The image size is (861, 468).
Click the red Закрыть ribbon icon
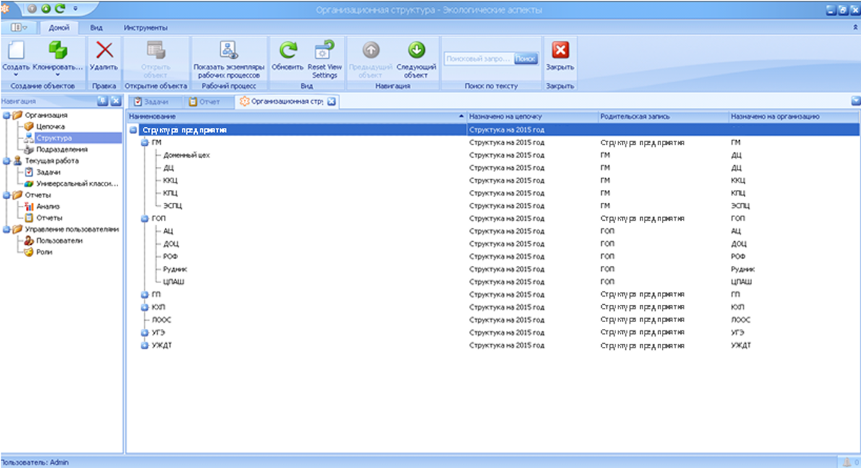(x=560, y=51)
